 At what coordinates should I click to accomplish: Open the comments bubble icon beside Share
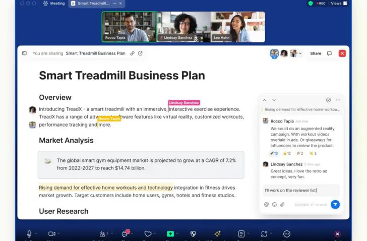(329, 53)
